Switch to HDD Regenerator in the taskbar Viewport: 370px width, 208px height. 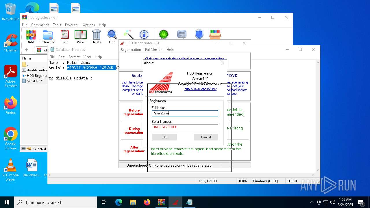click(175, 202)
